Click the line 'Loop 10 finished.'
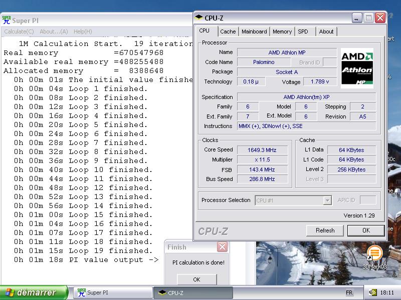 coord(83,170)
